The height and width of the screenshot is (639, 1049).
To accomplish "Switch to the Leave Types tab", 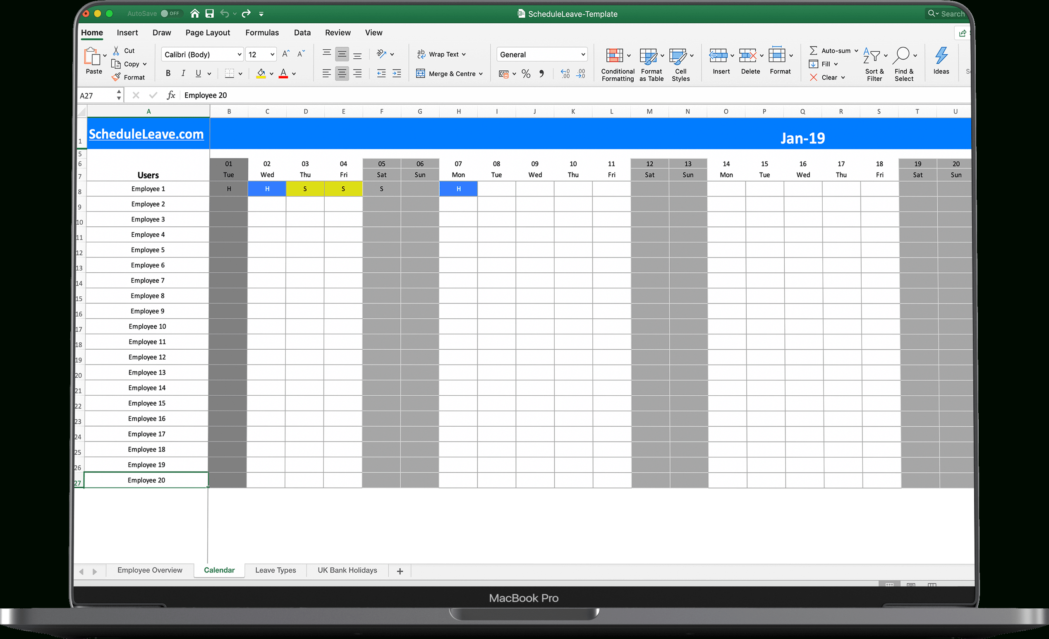I will pyautogui.click(x=275, y=570).
